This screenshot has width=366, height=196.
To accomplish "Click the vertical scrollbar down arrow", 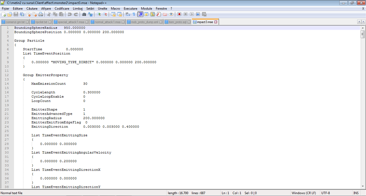I will coord(363,187).
